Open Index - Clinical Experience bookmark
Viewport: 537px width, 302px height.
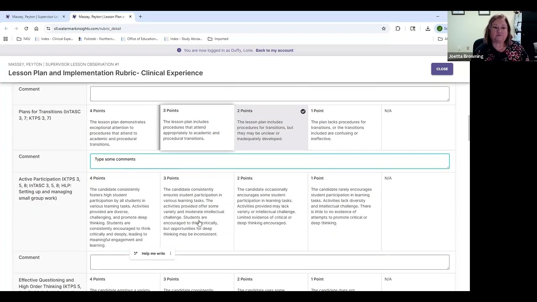pos(54,39)
